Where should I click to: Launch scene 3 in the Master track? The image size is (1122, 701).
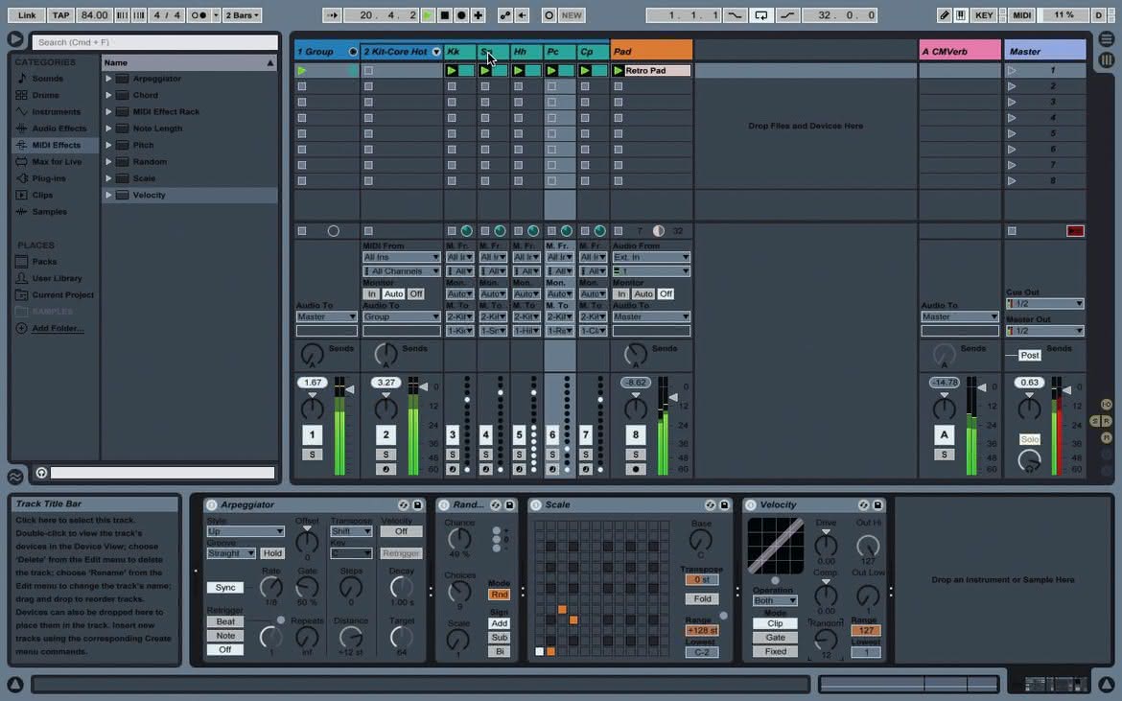[1012, 102]
